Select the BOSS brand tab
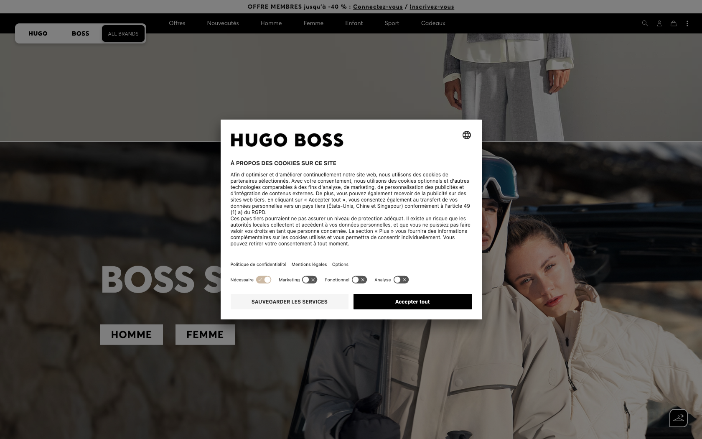Viewport: 702px width, 439px height. (x=80, y=33)
